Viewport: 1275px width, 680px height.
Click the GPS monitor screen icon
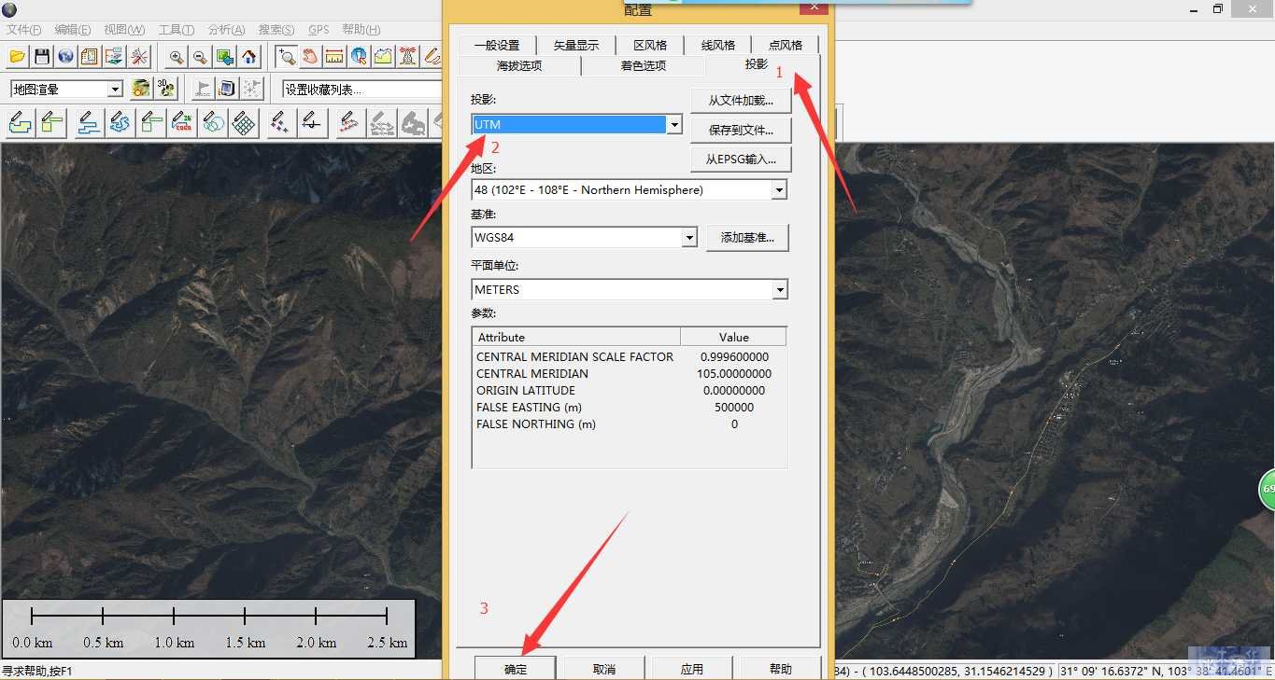point(227,89)
